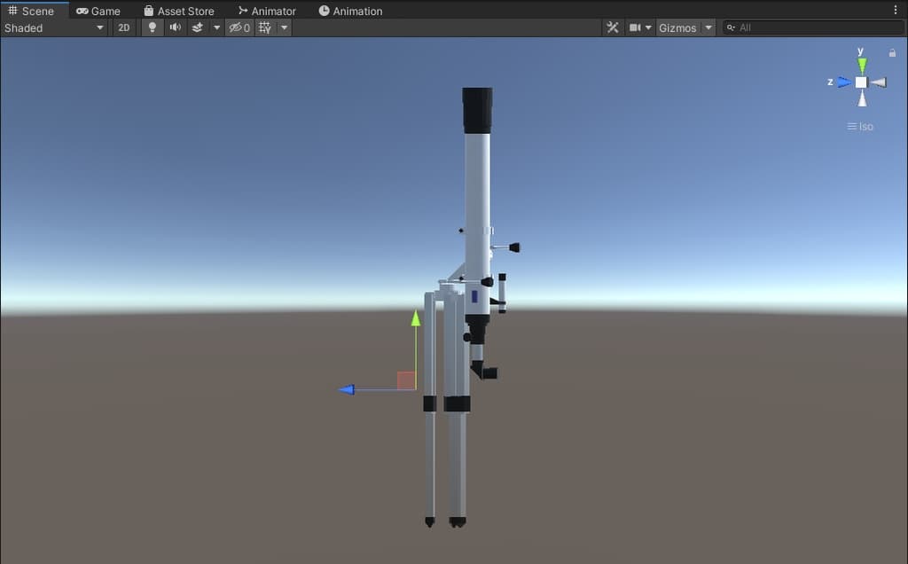
Task: Click the blue Z move-handle arrow
Action: coord(347,389)
